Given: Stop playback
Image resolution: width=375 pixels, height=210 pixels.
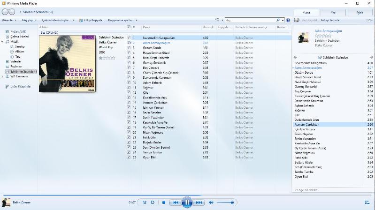Looking at the screenshot, I should coord(164,202).
